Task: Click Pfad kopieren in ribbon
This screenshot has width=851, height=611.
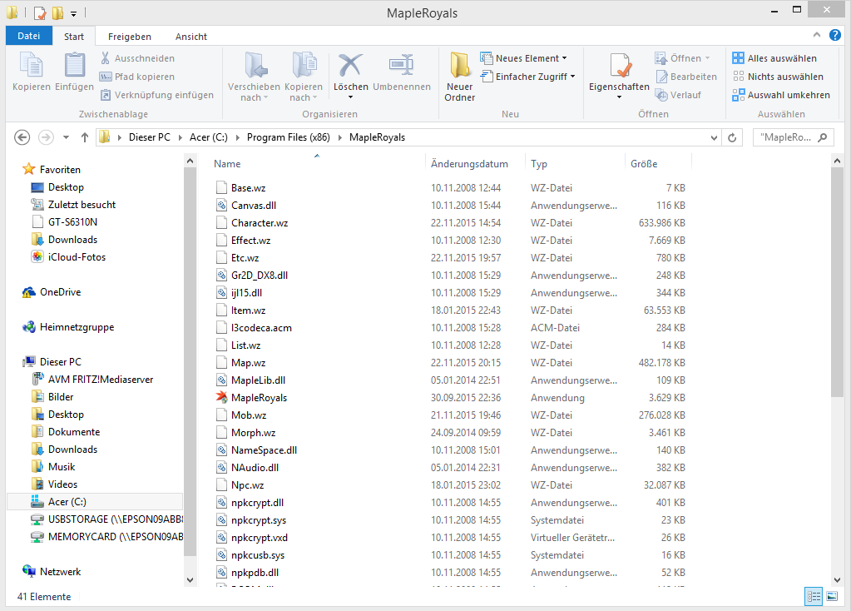Action: click(x=137, y=77)
